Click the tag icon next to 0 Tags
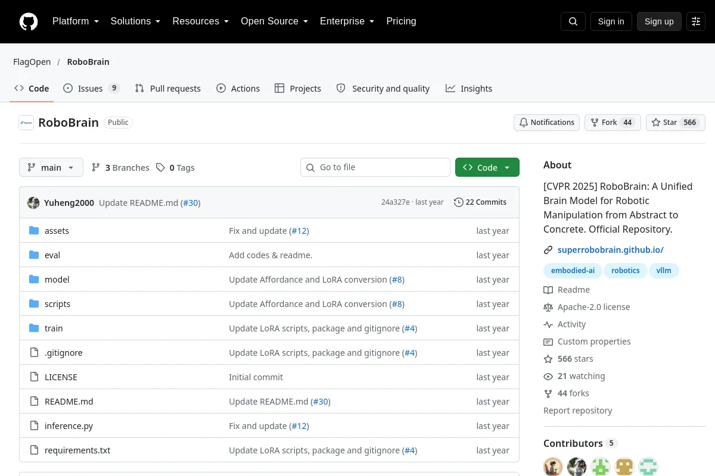The height and width of the screenshot is (476, 715). pyautogui.click(x=160, y=168)
